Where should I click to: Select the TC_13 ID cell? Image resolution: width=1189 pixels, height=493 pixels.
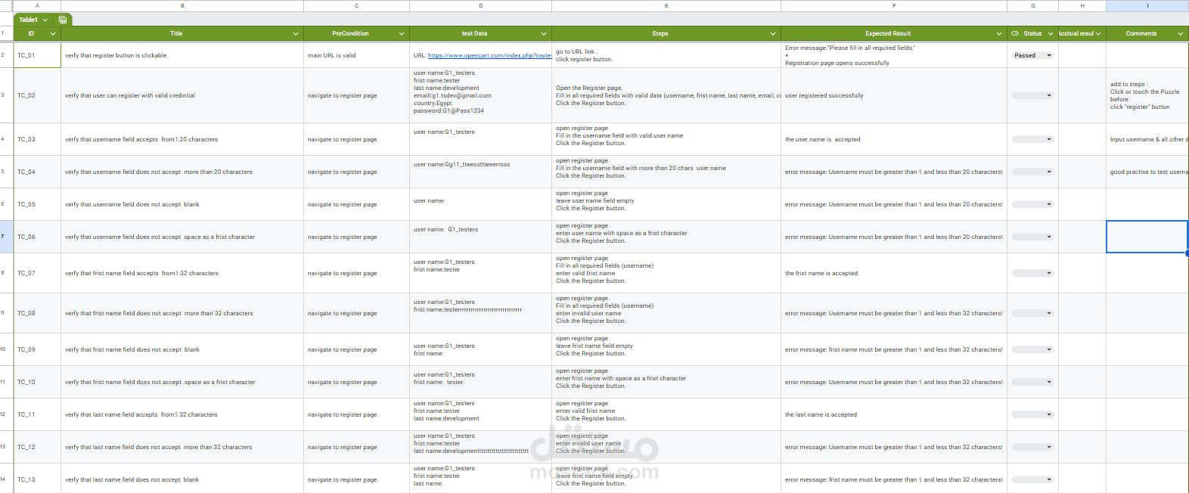click(37, 479)
